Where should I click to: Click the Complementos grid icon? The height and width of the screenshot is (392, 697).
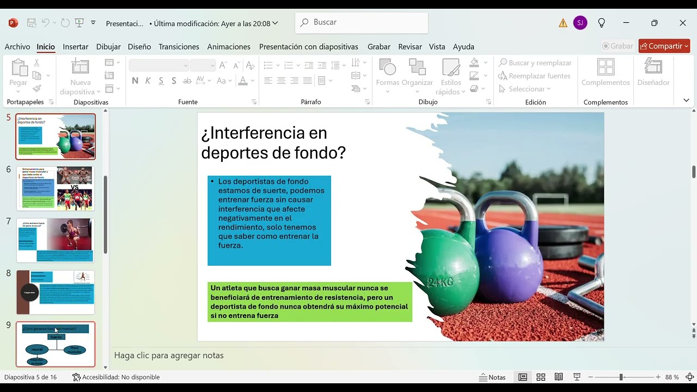(x=606, y=67)
